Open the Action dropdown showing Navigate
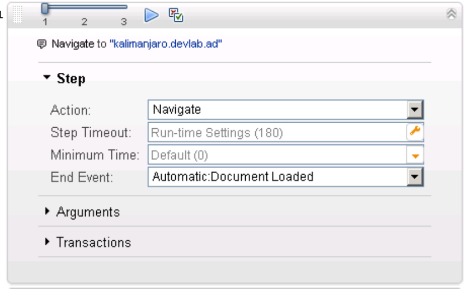 click(x=415, y=109)
